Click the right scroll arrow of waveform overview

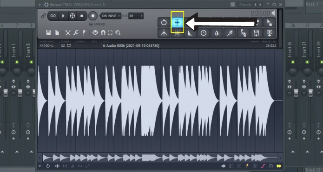coord(280,158)
